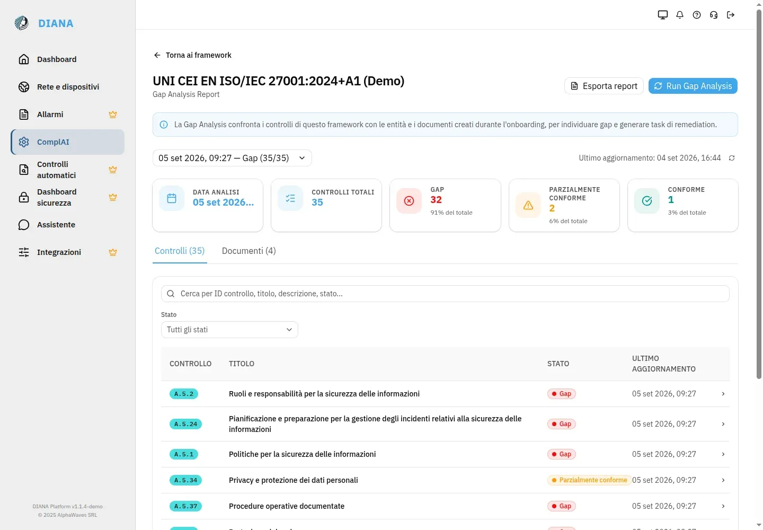Click the A.5.1 control badge
Image resolution: width=763 pixels, height=530 pixels.
(x=184, y=454)
